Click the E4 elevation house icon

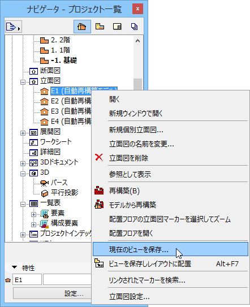44,122
